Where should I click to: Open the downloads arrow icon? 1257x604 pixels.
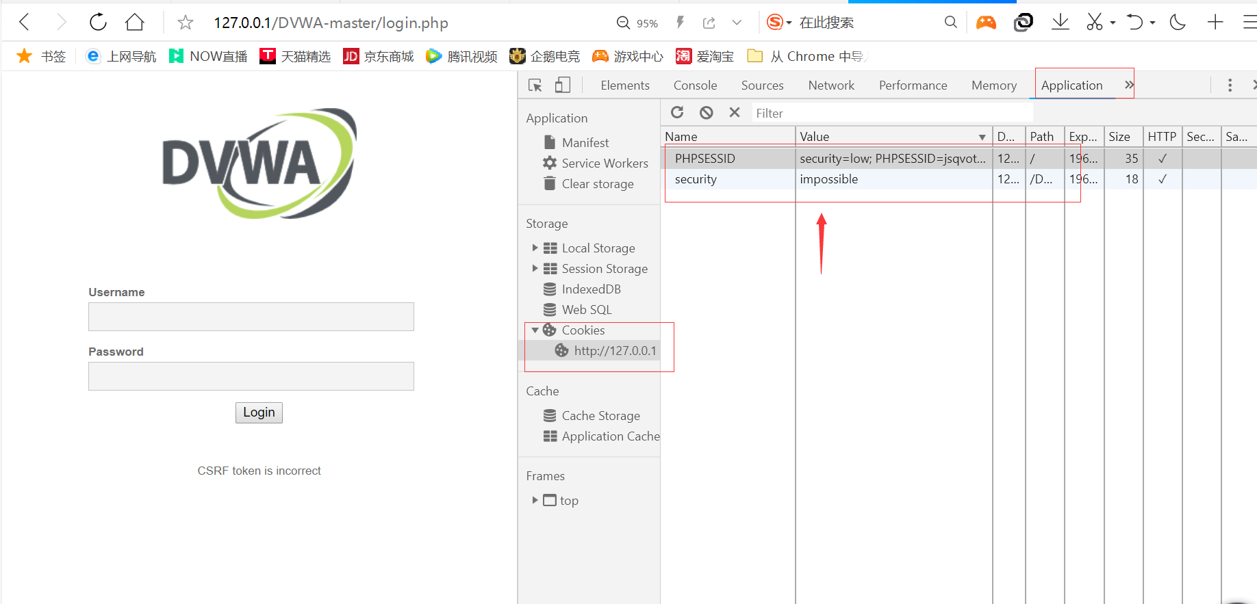1061,23
